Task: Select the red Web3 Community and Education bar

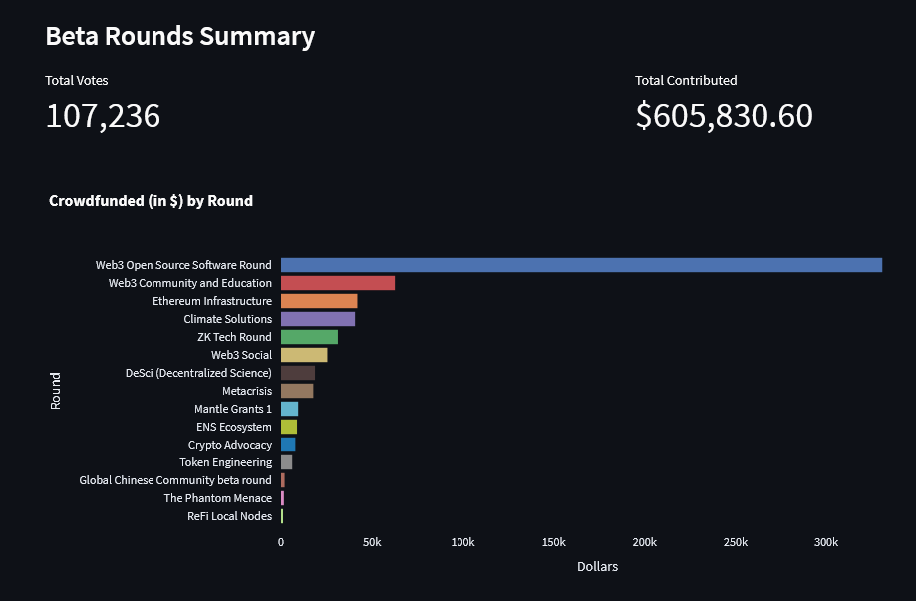Action: pos(338,283)
